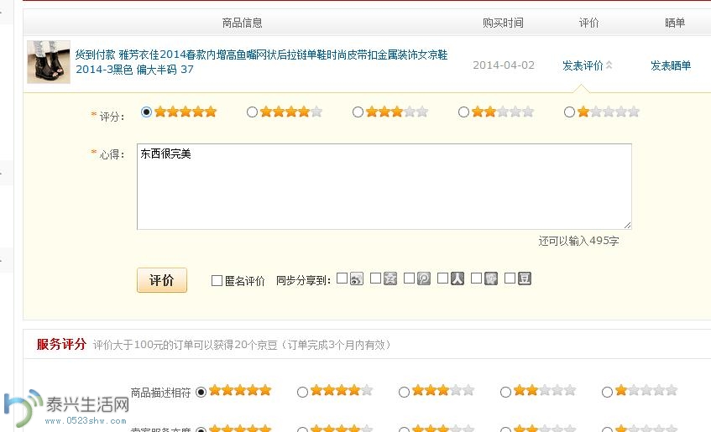This screenshot has height=432, width=711.
Task: Choose the one-star 评分 rating option
Action: [569, 112]
